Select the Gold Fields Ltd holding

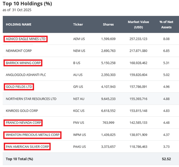[x=19, y=87]
